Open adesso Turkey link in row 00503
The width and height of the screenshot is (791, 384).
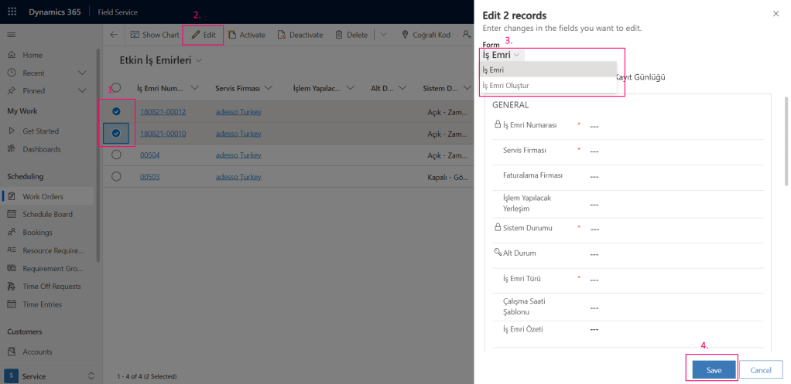[238, 177]
